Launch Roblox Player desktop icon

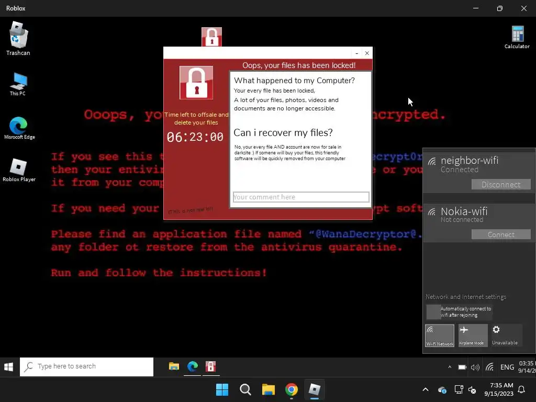(19, 170)
